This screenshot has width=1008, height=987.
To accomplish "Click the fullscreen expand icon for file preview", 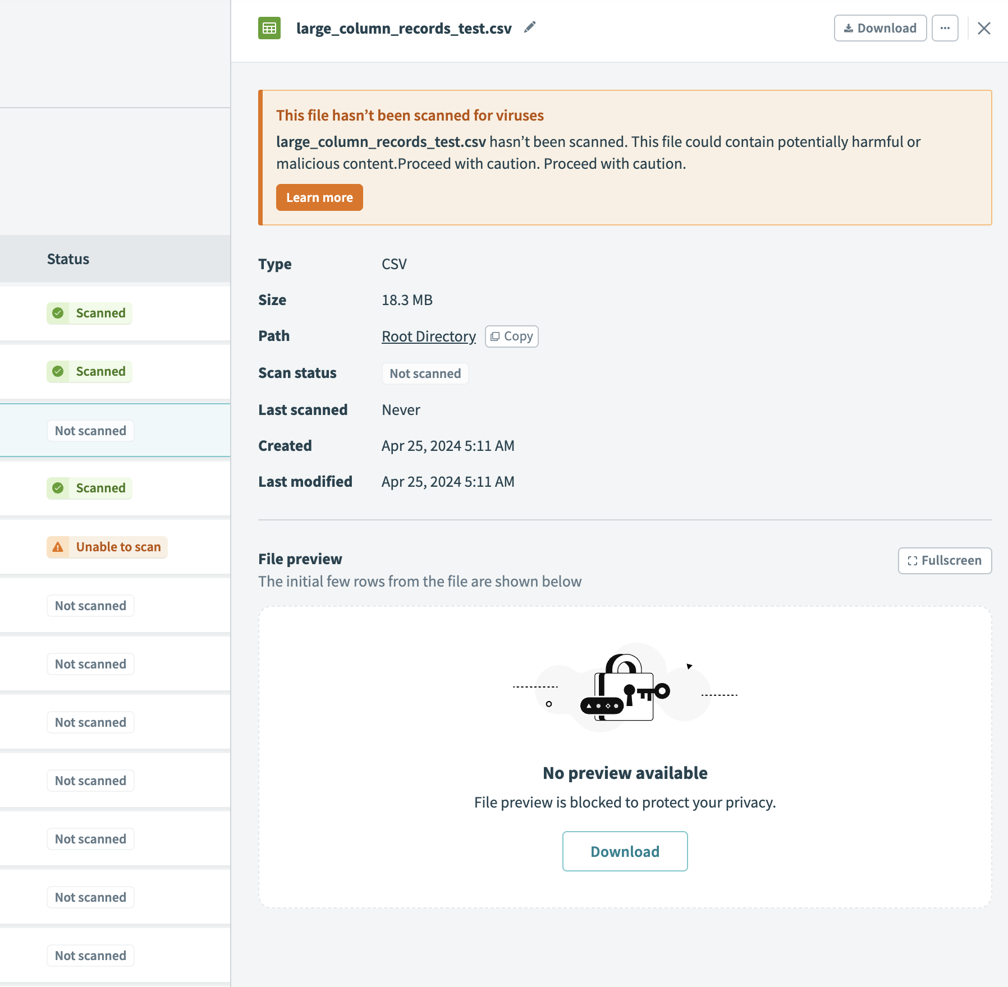I will pos(913,560).
